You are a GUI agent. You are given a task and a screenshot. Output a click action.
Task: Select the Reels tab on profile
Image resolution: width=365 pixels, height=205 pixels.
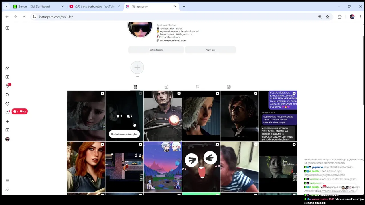click(166, 87)
